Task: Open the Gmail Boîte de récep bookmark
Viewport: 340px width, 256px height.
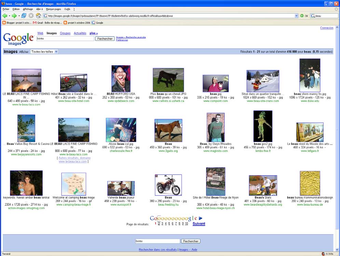Action: (x=47, y=23)
